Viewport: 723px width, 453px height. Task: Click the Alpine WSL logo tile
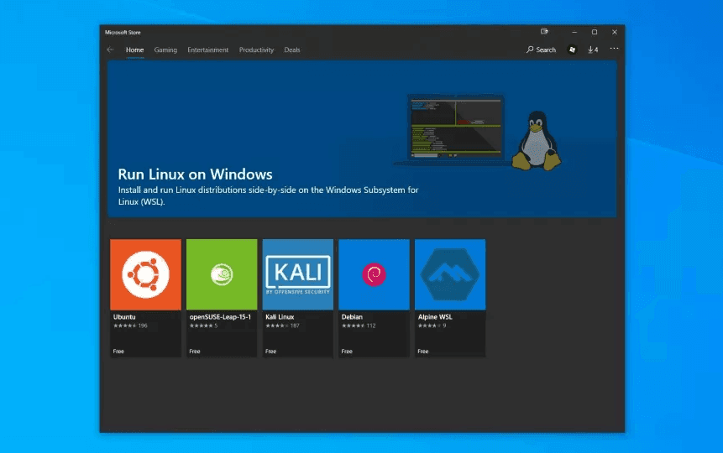(450, 274)
